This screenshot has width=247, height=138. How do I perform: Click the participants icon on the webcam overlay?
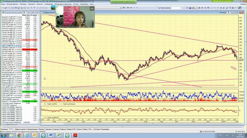coord(92,8)
